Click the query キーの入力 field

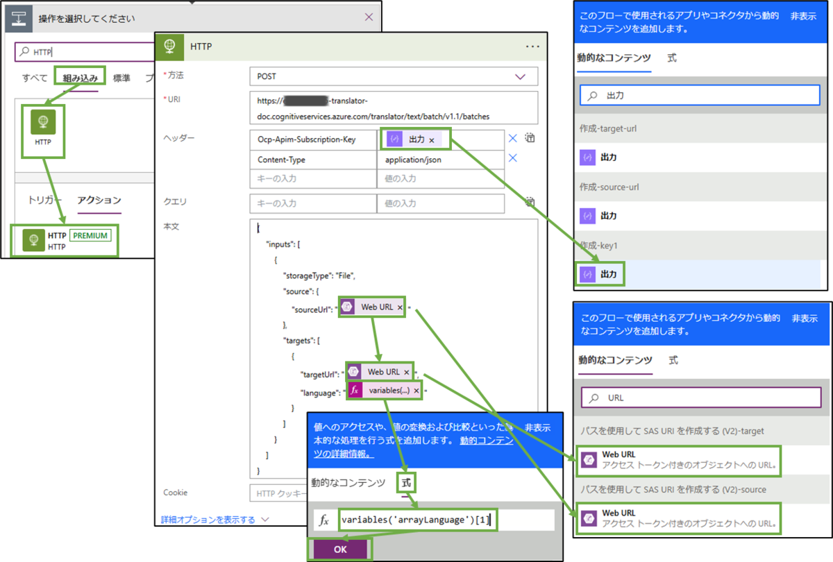coord(313,203)
